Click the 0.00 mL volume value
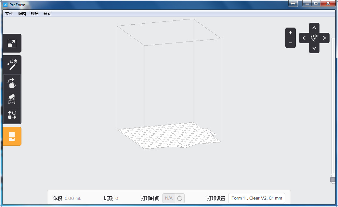 [73, 198]
